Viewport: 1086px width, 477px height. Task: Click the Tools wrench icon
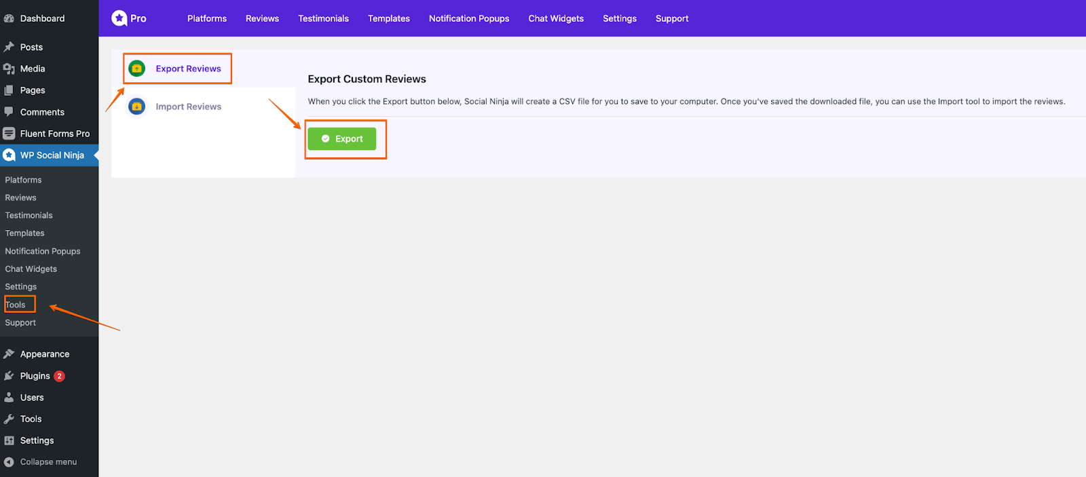coord(9,419)
